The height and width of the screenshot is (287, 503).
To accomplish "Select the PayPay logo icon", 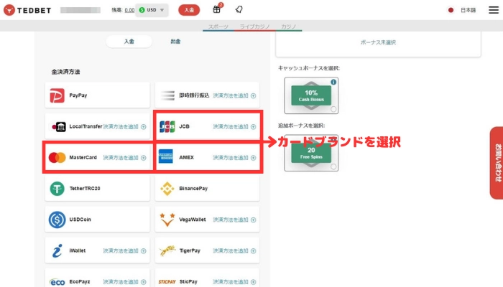I will [57, 95].
